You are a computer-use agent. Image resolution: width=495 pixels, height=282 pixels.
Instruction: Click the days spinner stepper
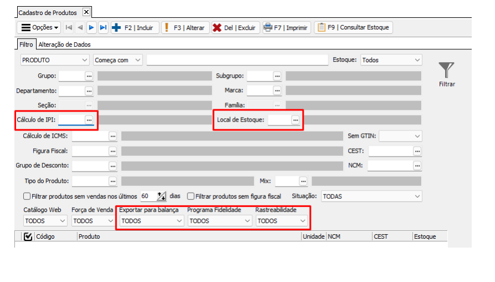[x=161, y=196]
